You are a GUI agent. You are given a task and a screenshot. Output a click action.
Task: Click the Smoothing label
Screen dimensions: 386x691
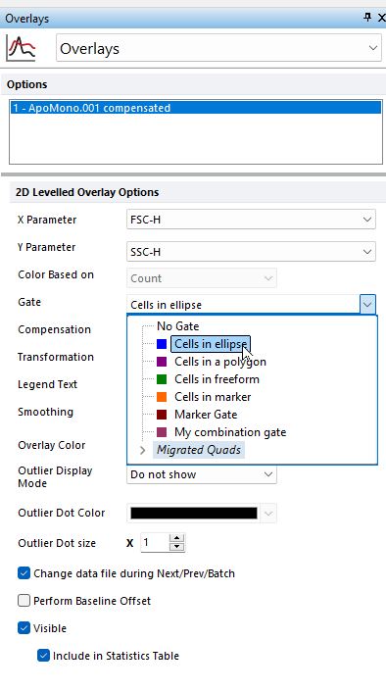pos(45,412)
